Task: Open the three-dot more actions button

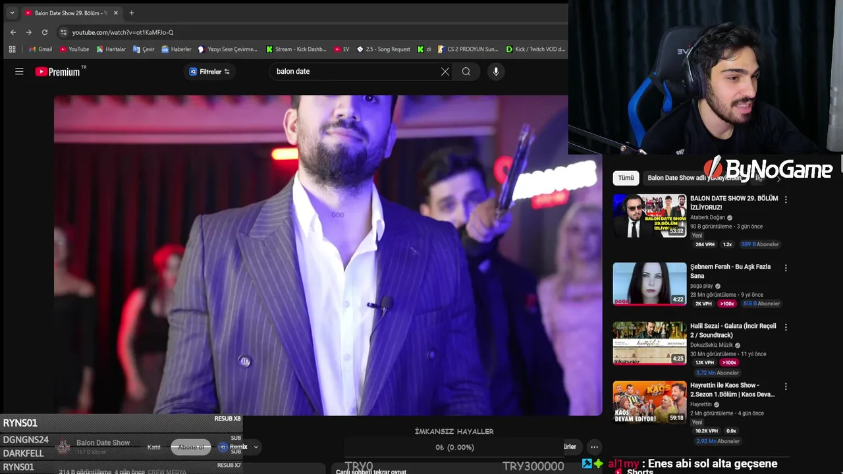Action: point(594,447)
